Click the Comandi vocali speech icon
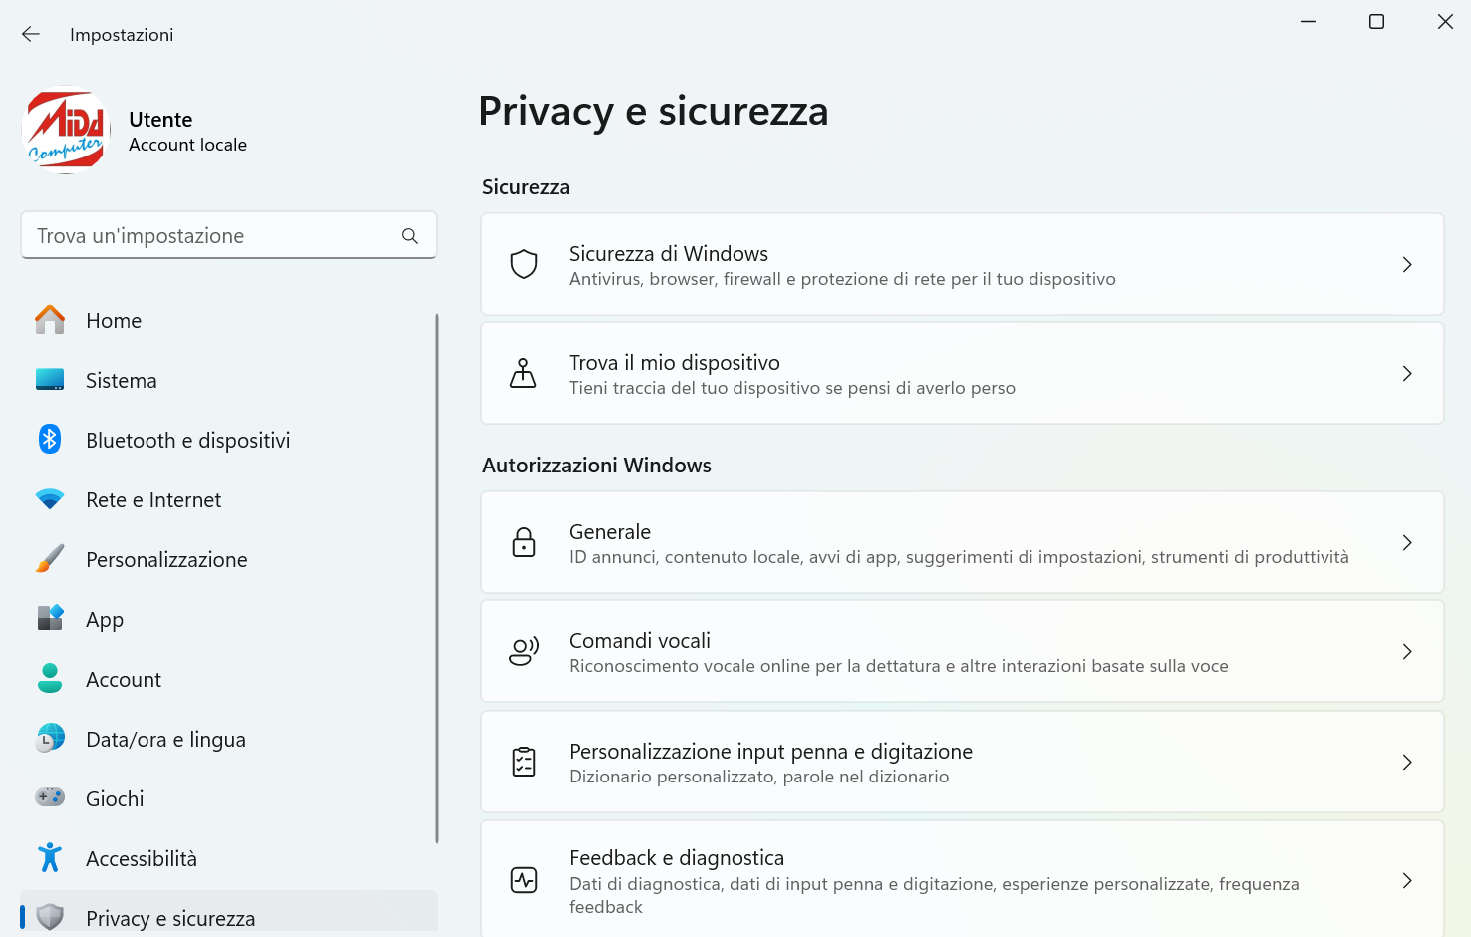Screen dimensions: 1471x937 click(524, 651)
